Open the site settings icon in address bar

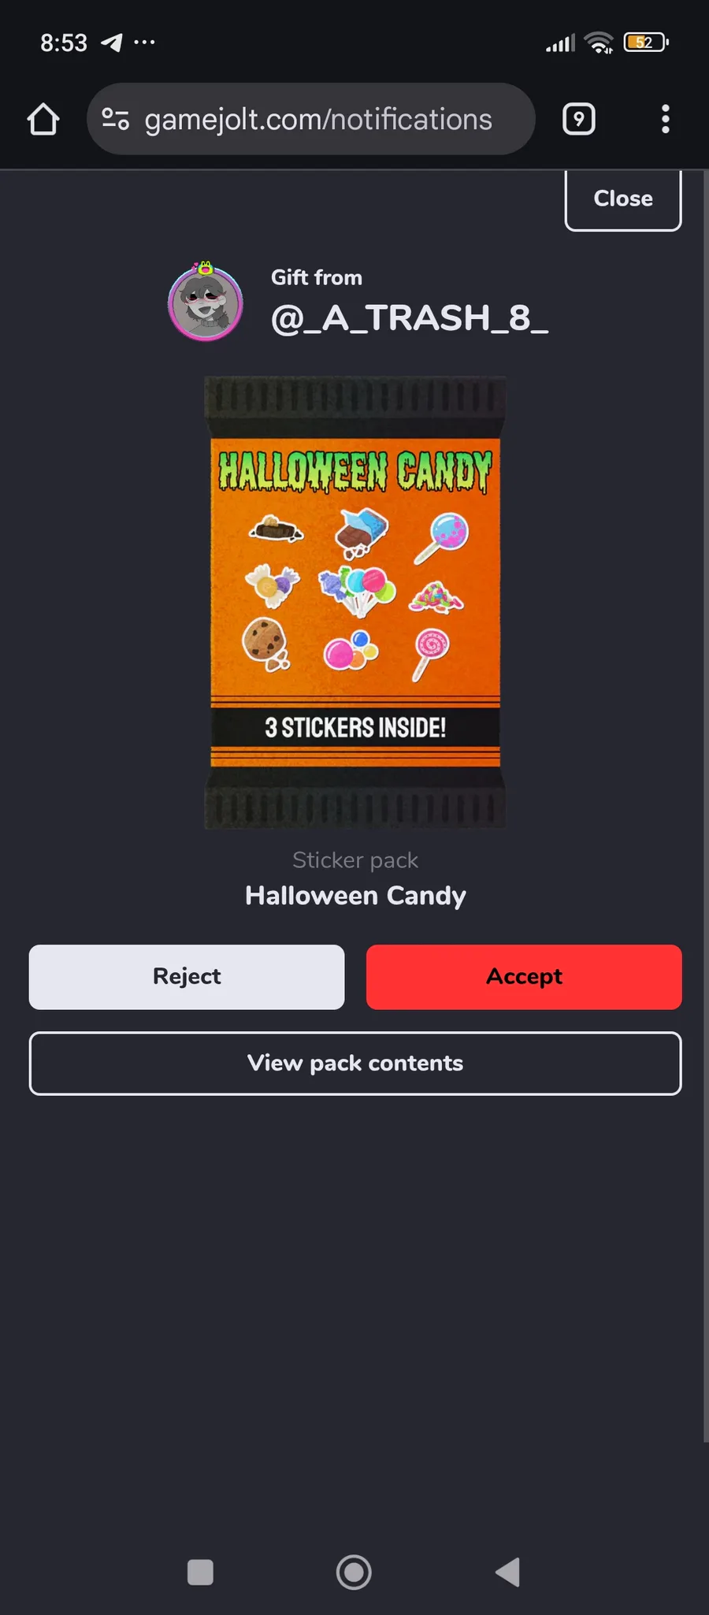[115, 119]
